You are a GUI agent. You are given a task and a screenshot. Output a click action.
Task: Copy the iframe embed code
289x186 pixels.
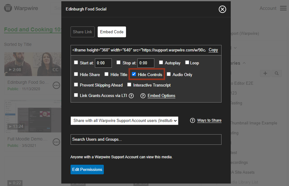point(213,50)
